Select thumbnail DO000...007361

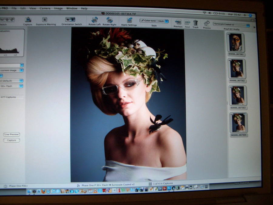click(x=236, y=43)
